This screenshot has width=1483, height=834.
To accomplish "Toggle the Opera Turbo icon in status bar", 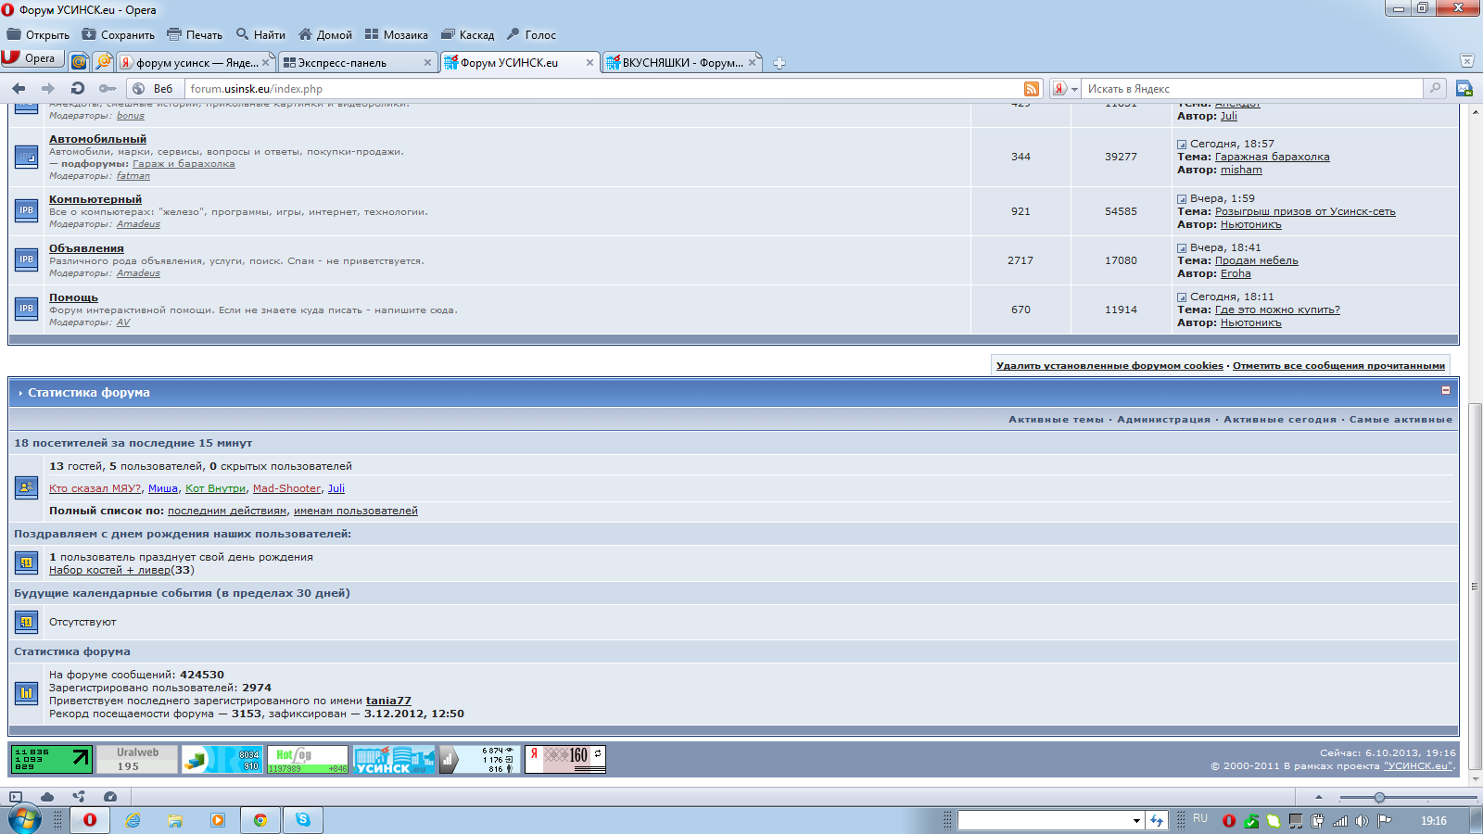I will click(110, 797).
